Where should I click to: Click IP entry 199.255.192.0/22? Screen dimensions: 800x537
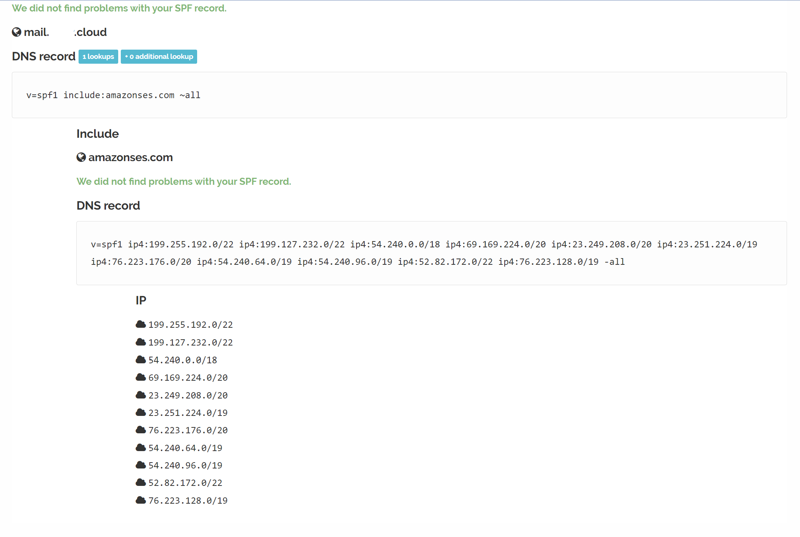[x=190, y=325]
